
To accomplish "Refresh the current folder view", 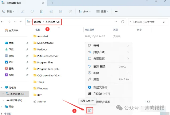I will tap(122, 21).
